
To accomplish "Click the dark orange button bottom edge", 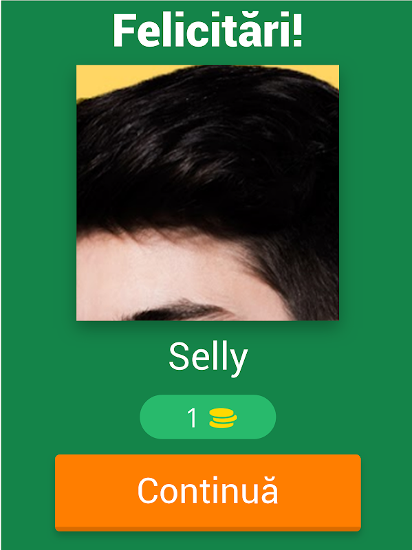I will [x=208, y=529].
